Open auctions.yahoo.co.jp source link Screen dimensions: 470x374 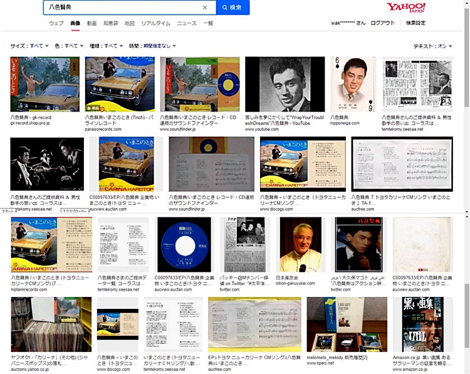29,369
